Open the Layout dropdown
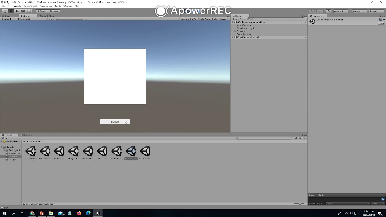Image resolution: width=386 pixels, height=217 pixels. click(x=376, y=11)
